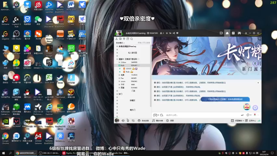Open iQIYI green desktop icon
This screenshot has height=156, width=277.
(71, 49)
